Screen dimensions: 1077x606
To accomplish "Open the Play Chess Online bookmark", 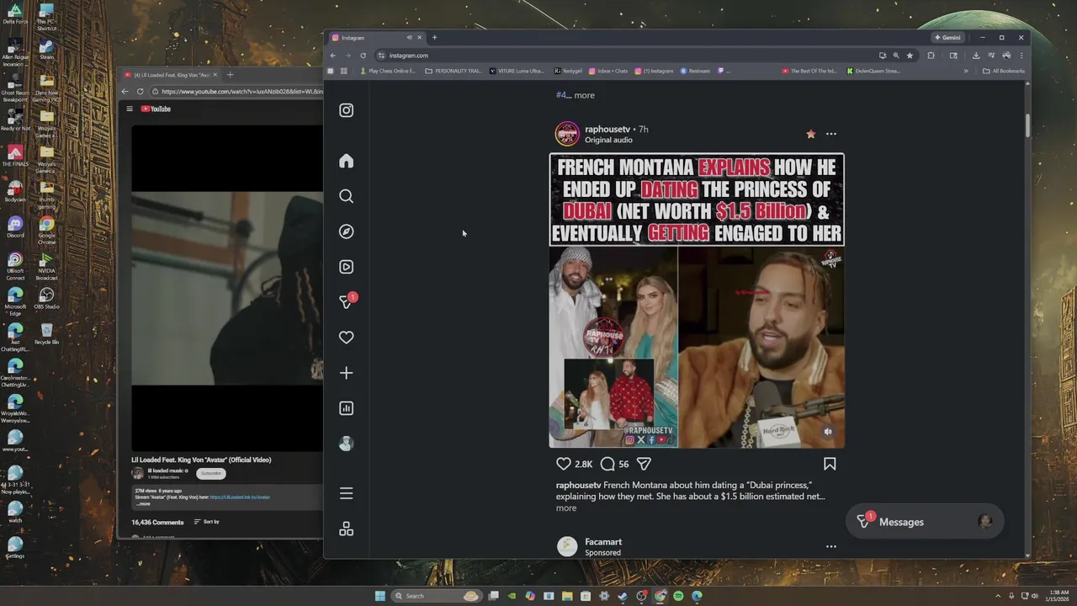I will (388, 71).
